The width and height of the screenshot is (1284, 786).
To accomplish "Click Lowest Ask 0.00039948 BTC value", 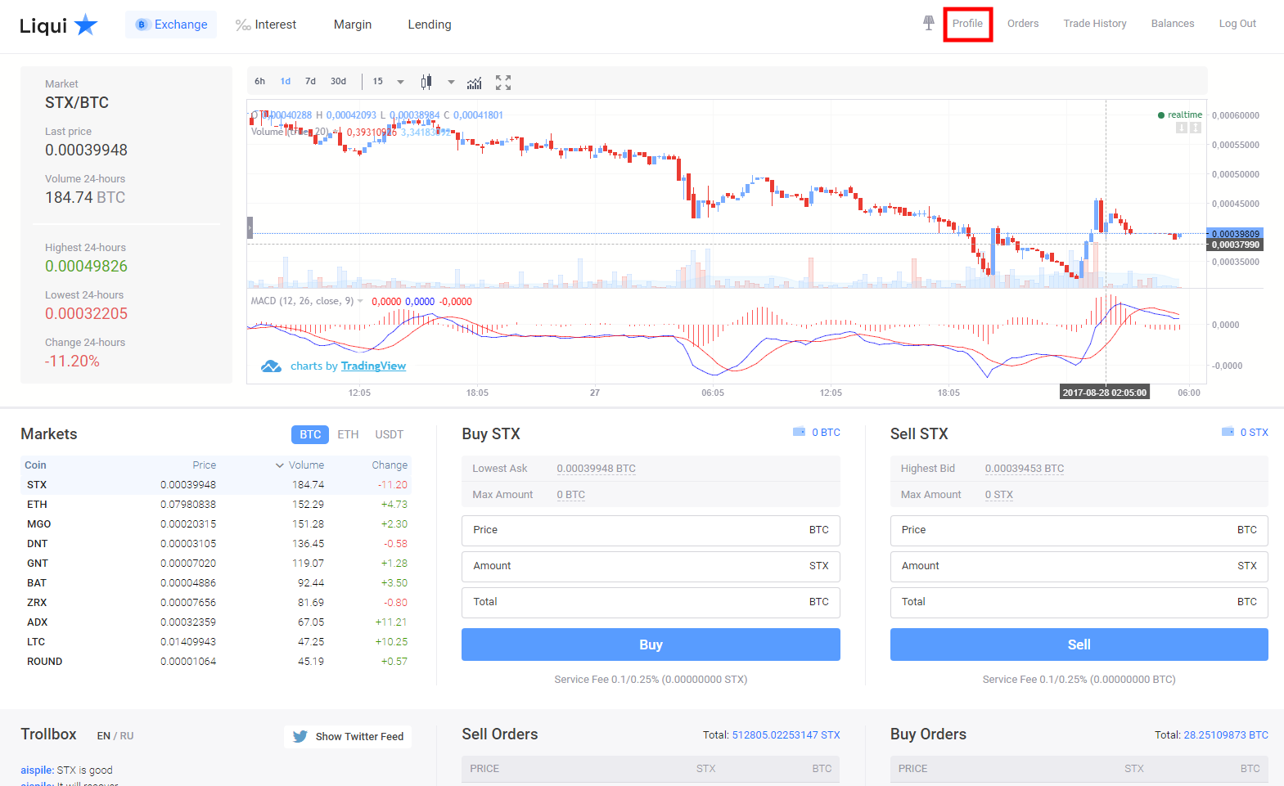I will pyautogui.click(x=597, y=469).
